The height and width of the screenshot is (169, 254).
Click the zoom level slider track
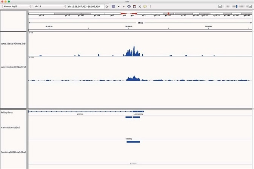click(235, 6)
